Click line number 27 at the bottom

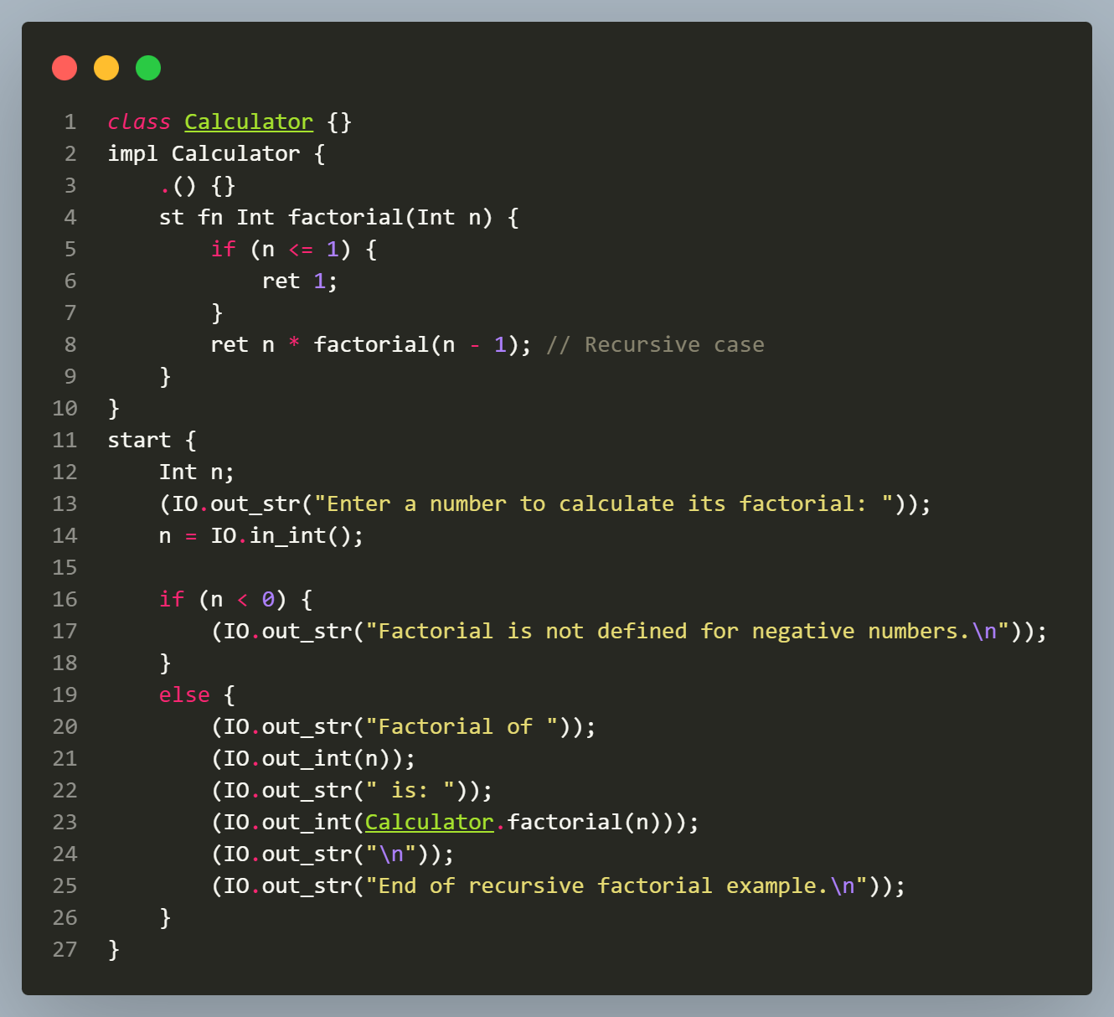64,949
